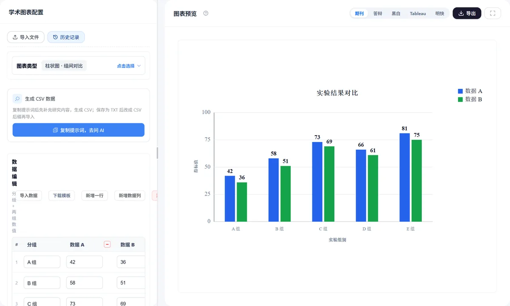Click the x-axis title 实验组别

click(337, 240)
